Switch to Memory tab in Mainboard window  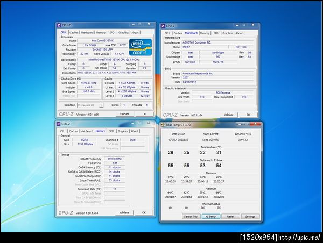click(x=205, y=33)
